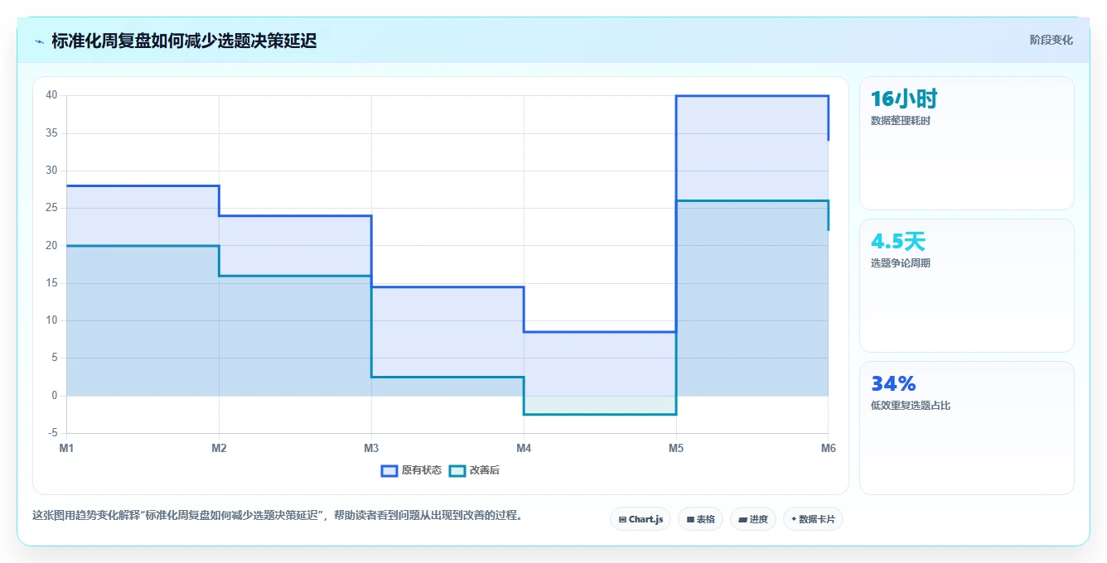
Task: Click the M3 x-axis label
Action: (x=371, y=448)
